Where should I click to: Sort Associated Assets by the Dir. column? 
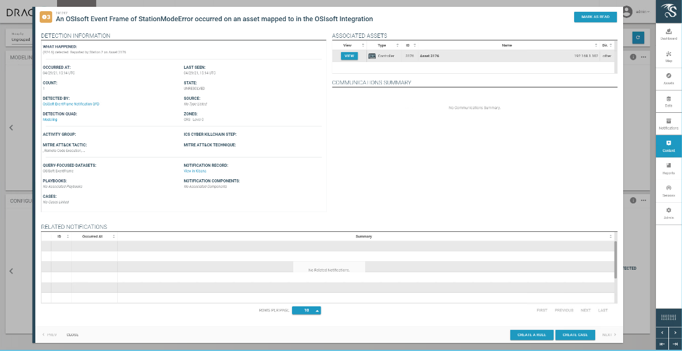[x=611, y=45]
